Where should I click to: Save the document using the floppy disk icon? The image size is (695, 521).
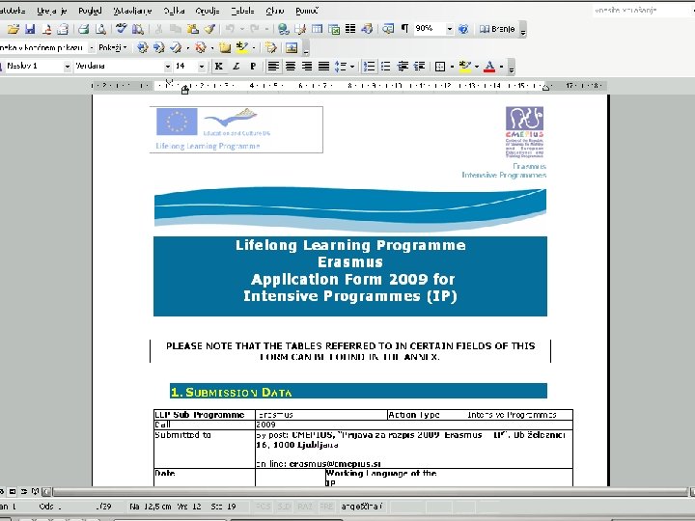(30, 29)
